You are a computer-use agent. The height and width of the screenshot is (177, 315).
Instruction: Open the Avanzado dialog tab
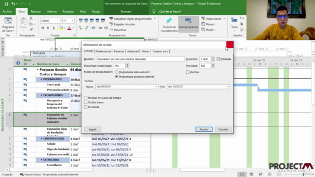133,51
